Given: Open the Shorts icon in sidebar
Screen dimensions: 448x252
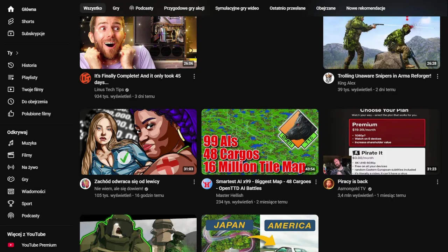Looking at the screenshot, I should pyautogui.click(x=11, y=21).
